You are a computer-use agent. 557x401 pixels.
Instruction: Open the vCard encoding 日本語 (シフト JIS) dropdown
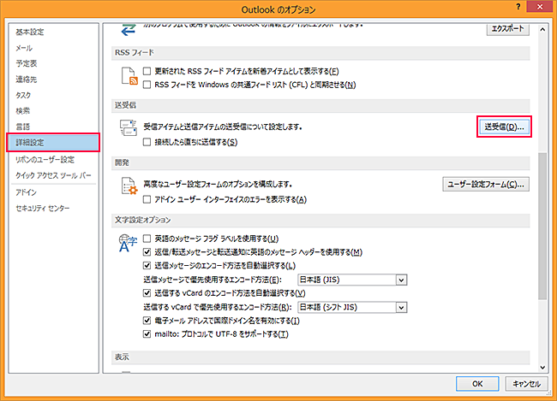coord(400,306)
